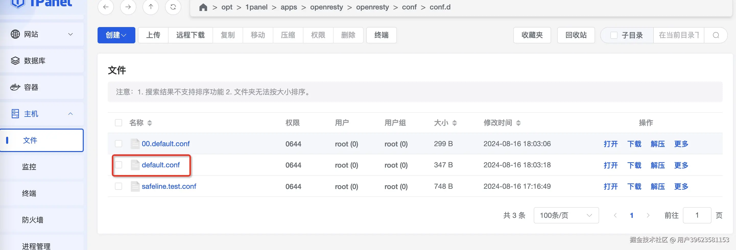
Task: Navigate to 1panel in breadcrumb
Action: (256, 7)
